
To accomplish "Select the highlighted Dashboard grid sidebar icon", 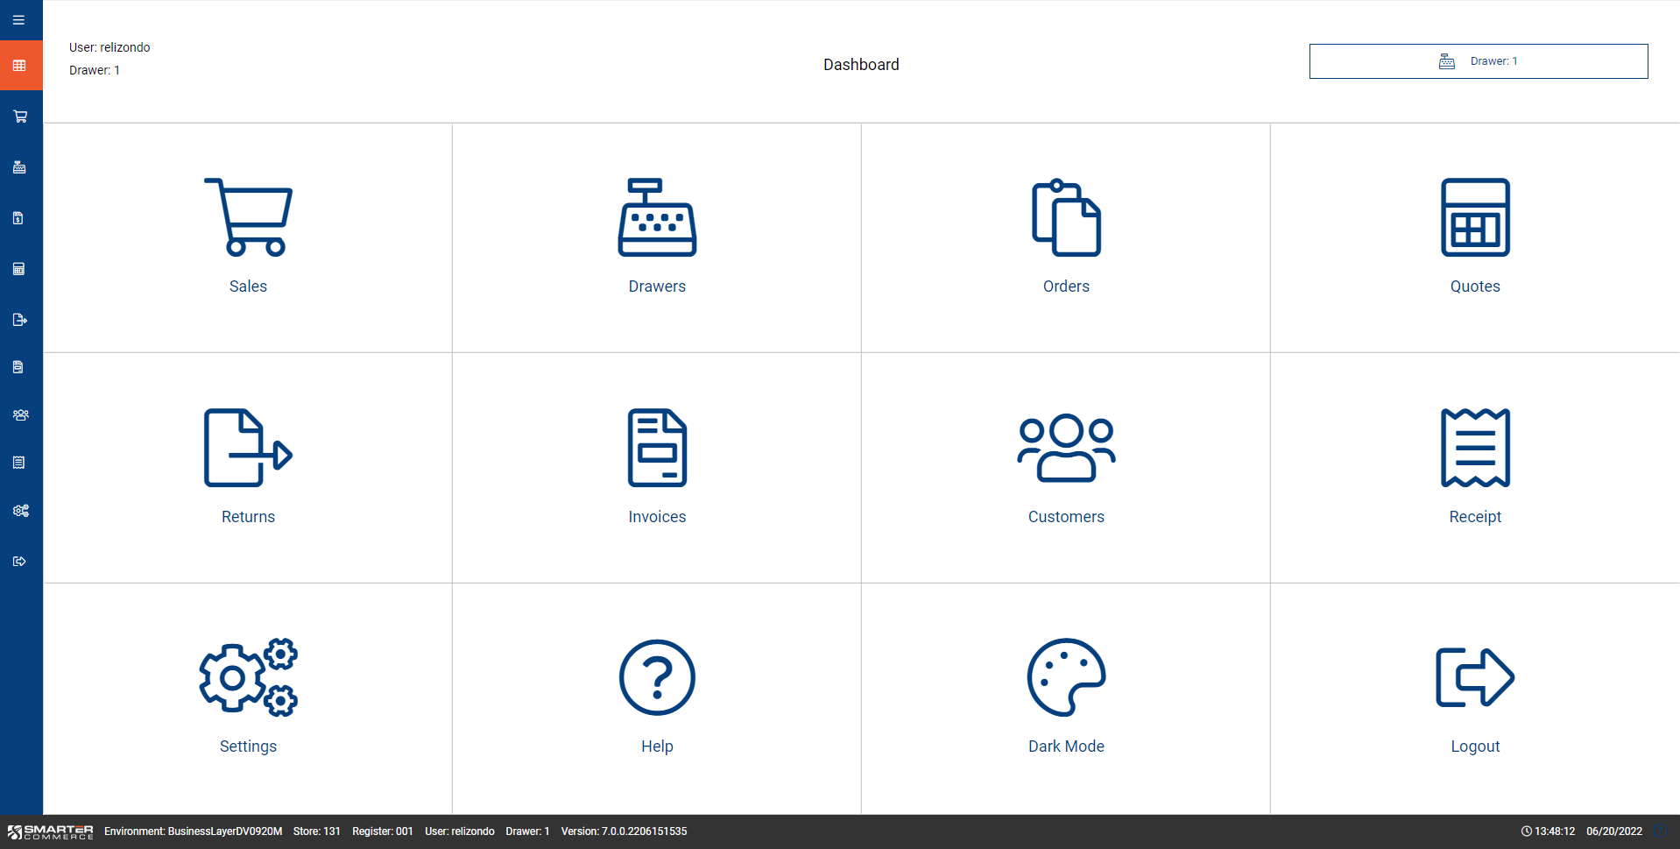I will (19, 66).
